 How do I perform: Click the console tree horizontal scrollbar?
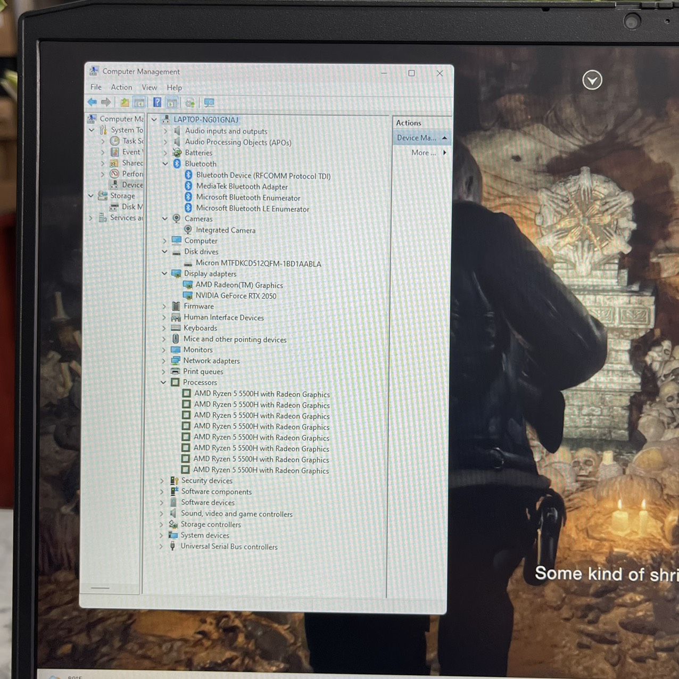100,588
